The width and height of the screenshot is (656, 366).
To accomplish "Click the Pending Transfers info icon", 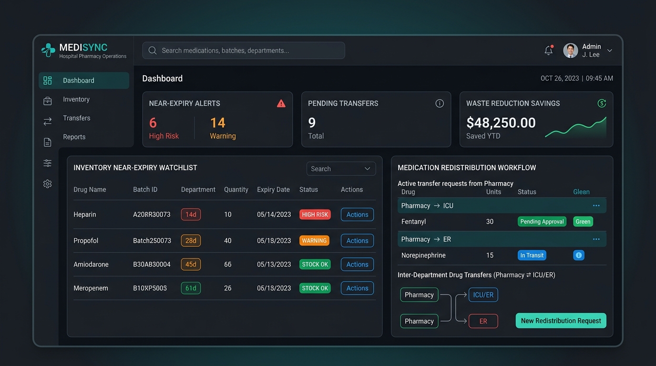I will [x=440, y=103].
